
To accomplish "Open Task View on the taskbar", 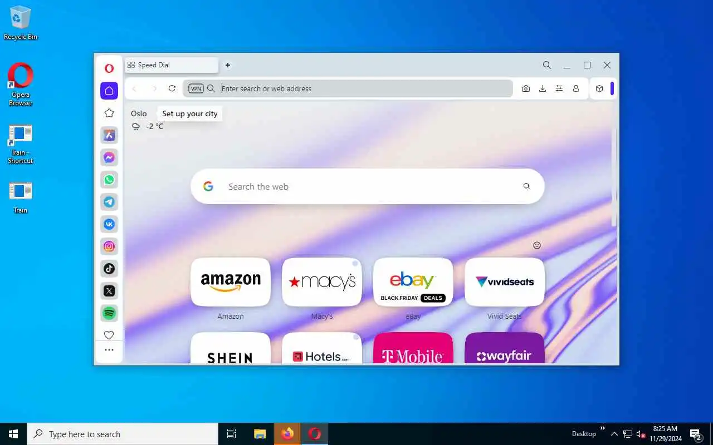I will [x=232, y=434].
